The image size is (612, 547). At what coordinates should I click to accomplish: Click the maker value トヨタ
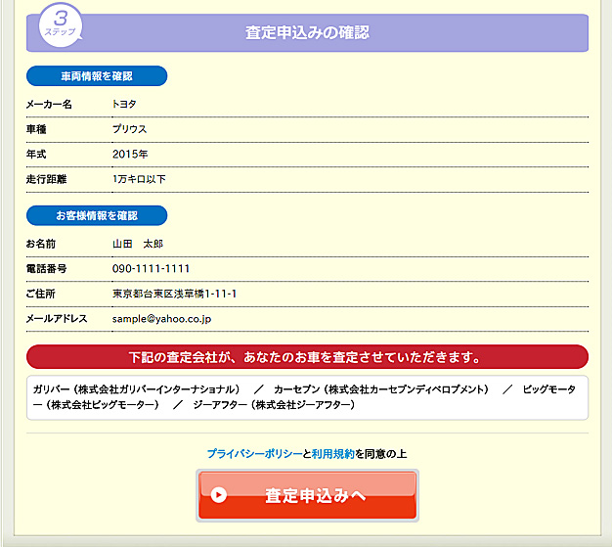[124, 104]
